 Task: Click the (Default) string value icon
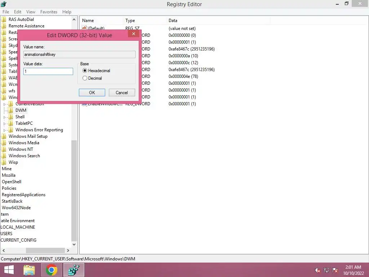point(84,28)
